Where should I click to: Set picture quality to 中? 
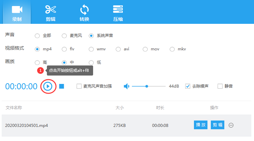[x=64, y=62]
